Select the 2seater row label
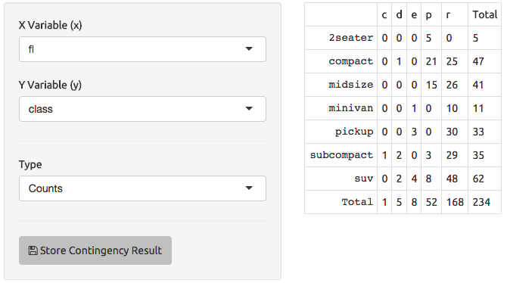Viewport: 507px width, 283px height. coord(351,38)
